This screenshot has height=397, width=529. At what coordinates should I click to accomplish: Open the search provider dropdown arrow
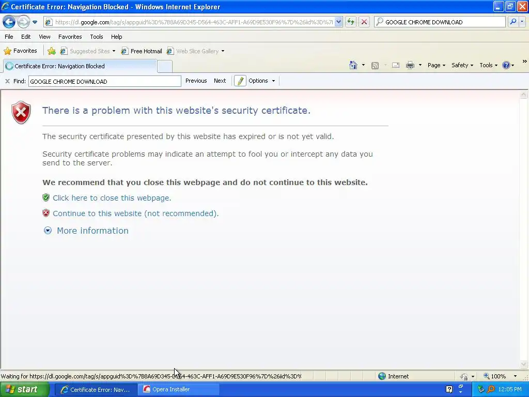(522, 22)
